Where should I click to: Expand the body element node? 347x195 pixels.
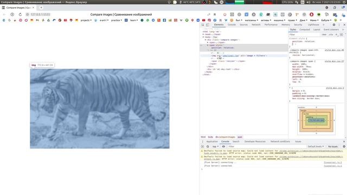(203, 37)
